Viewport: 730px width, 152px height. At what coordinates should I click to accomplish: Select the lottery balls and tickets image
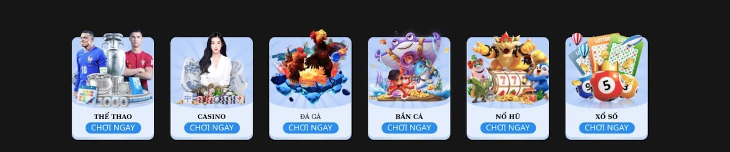[x=606, y=69]
